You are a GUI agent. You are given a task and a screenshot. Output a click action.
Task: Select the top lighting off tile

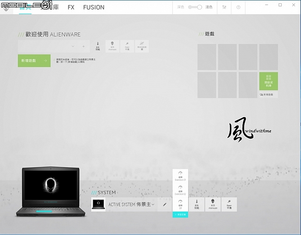point(142,46)
